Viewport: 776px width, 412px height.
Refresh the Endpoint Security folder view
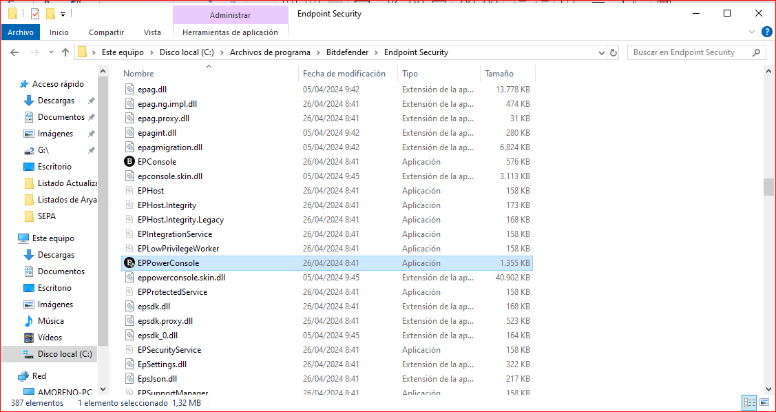[614, 52]
